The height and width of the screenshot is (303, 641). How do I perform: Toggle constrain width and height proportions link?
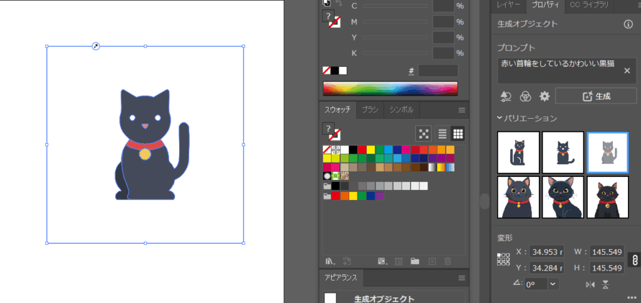(633, 259)
